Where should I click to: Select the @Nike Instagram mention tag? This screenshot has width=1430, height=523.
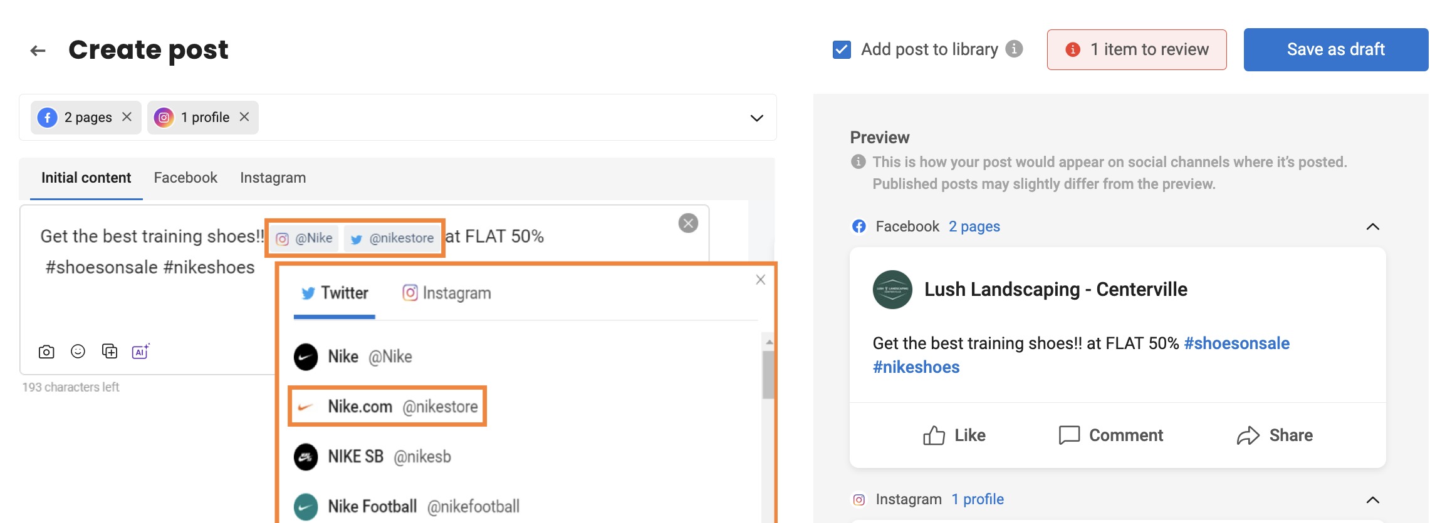coord(305,238)
